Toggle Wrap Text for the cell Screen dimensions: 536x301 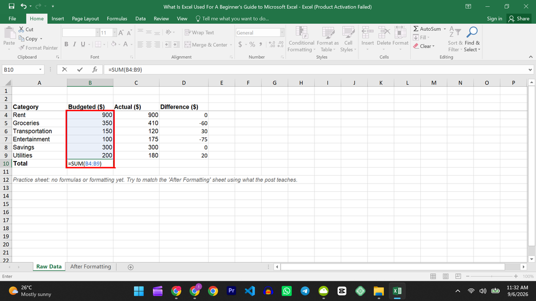click(199, 32)
